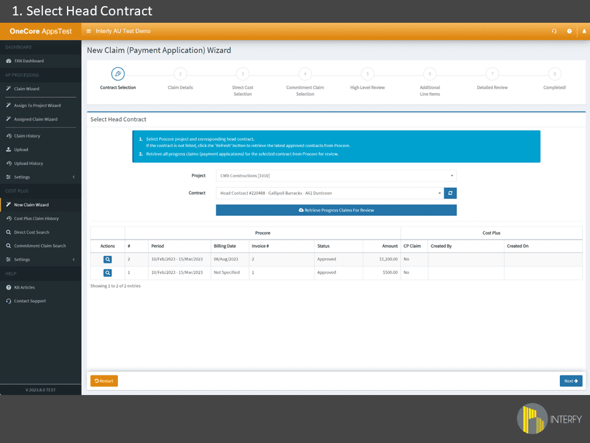The height and width of the screenshot is (443, 590).
Task: Click the Cost Plus Claim History clock icon
Action: point(9,218)
